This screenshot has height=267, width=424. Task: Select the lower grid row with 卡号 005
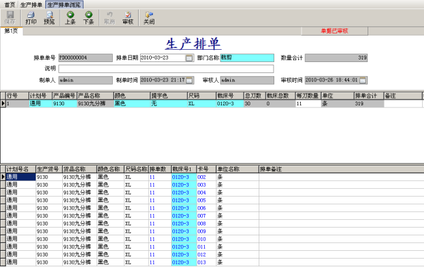(202, 200)
